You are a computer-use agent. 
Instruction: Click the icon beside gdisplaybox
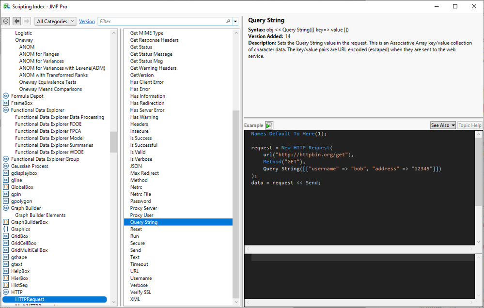pyautogui.click(x=6, y=173)
